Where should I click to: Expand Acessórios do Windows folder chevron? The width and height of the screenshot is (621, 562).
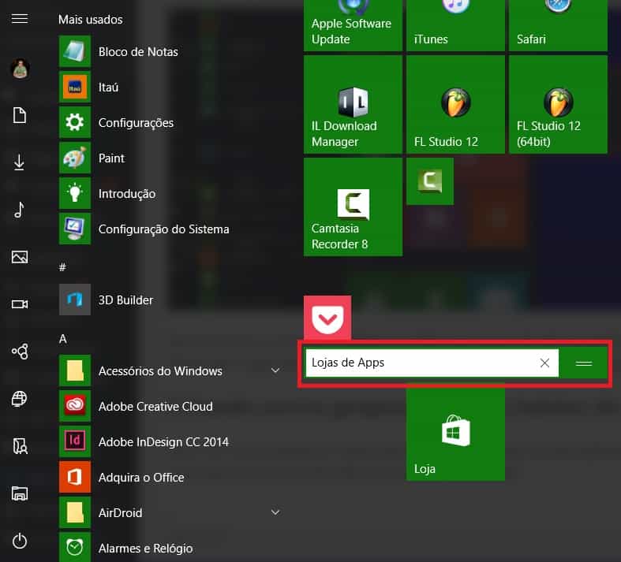(x=275, y=370)
